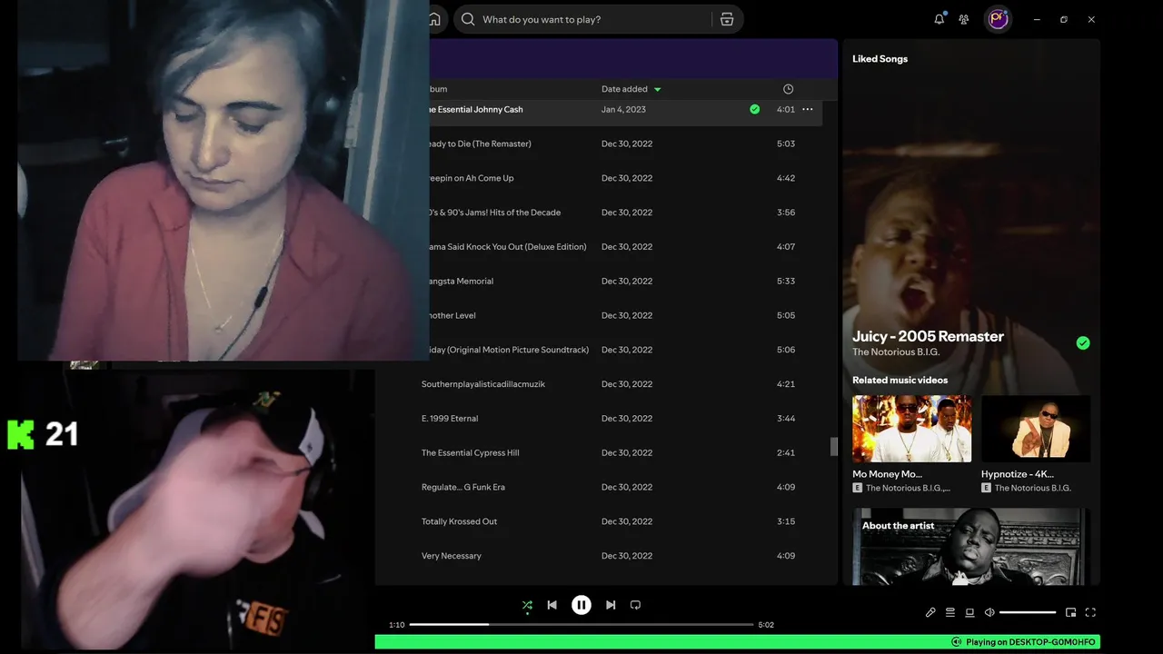1163x654 pixels.
Task: Minimize the Spotify window
Action: pyautogui.click(x=1037, y=19)
